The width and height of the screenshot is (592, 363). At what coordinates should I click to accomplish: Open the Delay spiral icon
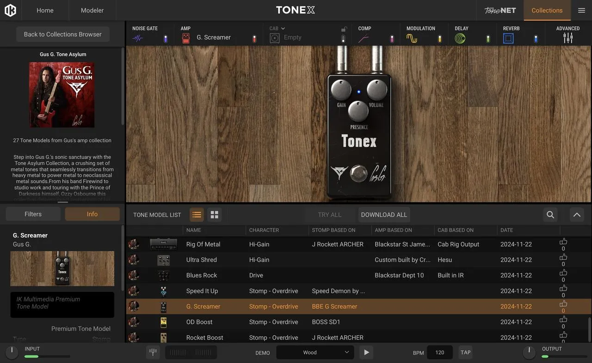click(x=460, y=38)
